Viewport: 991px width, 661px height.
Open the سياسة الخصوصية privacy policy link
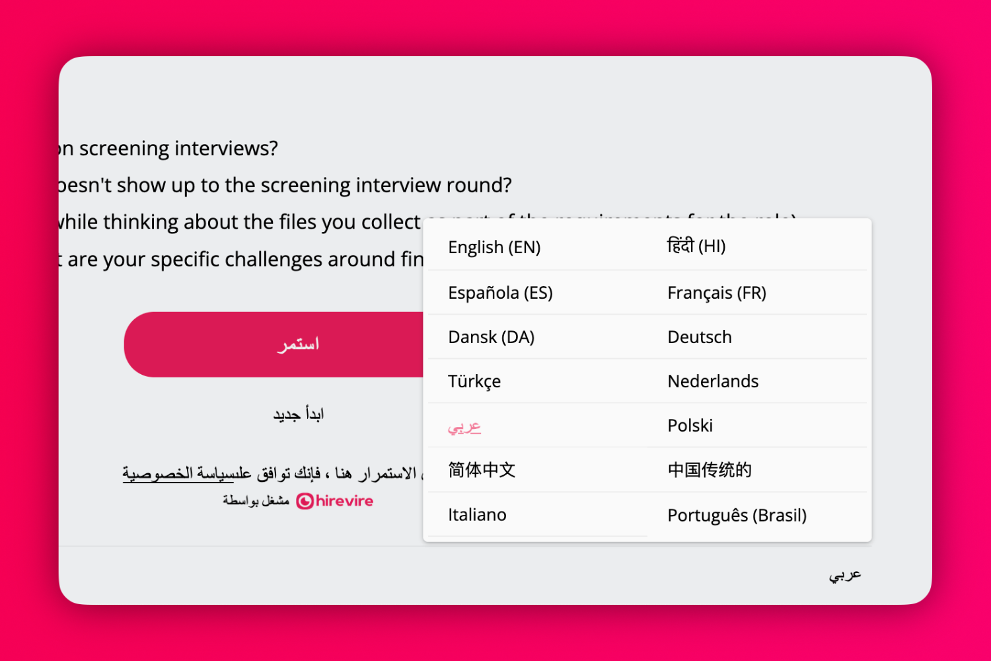[177, 472]
